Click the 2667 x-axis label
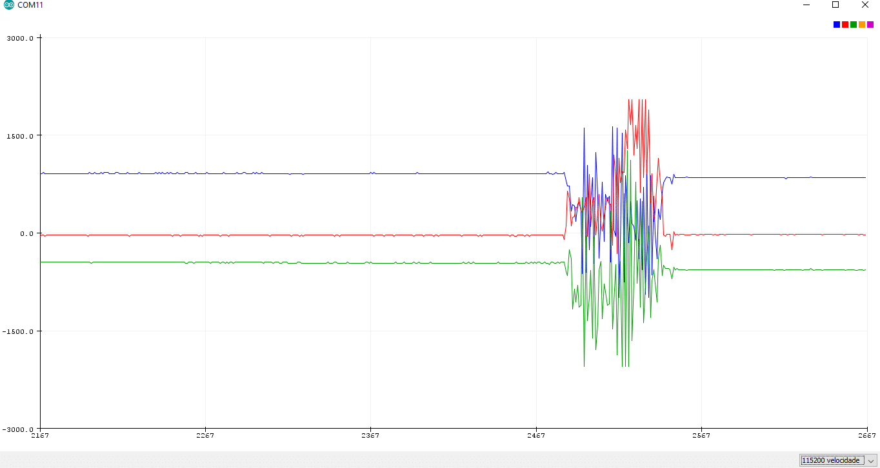This screenshot has width=880, height=468. (866, 436)
